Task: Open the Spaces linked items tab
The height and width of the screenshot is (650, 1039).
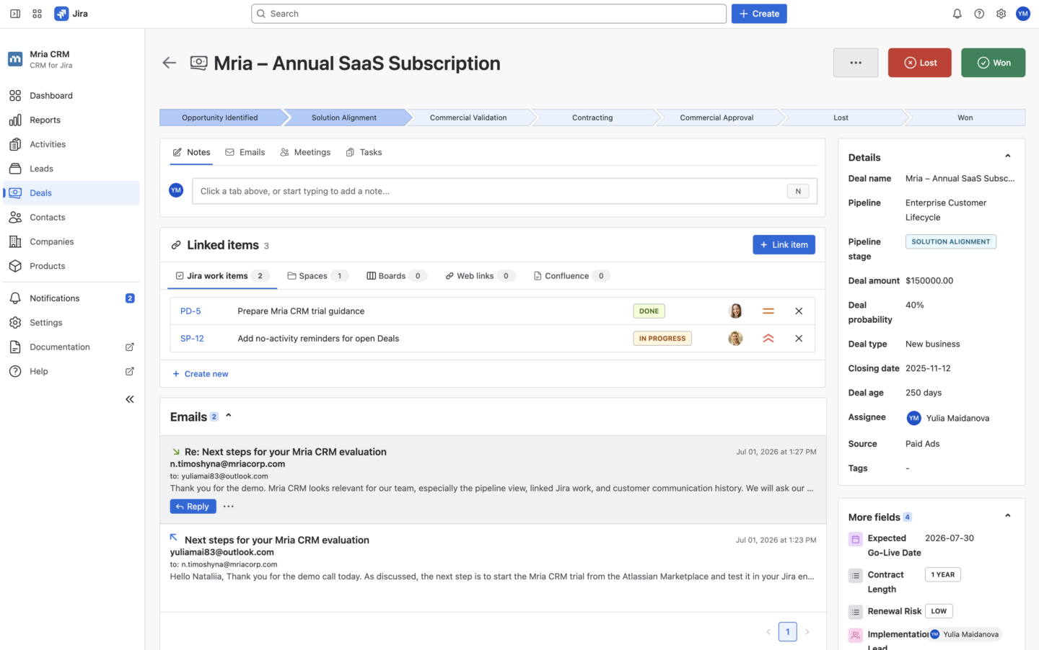Action: (x=318, y=276)
